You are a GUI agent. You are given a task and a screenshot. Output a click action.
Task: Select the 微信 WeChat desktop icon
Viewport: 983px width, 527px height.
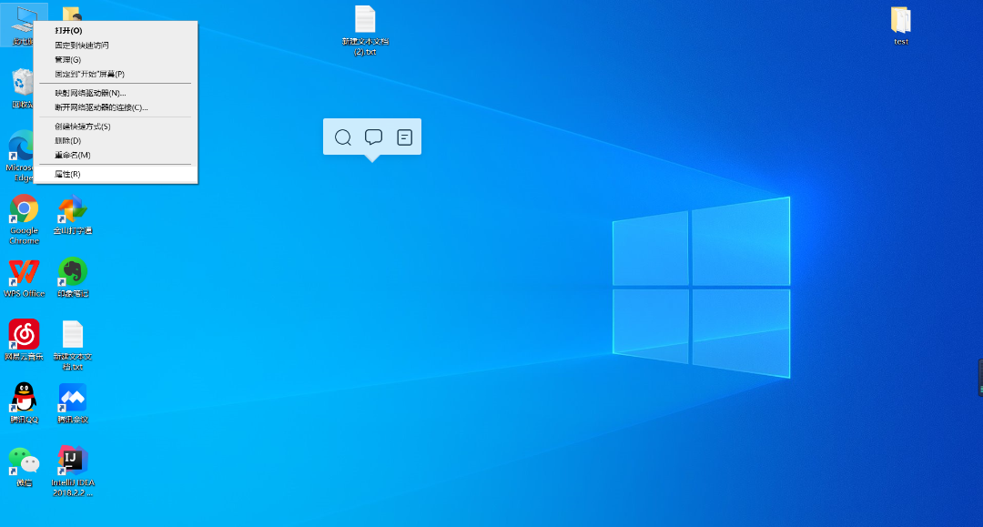24,467
